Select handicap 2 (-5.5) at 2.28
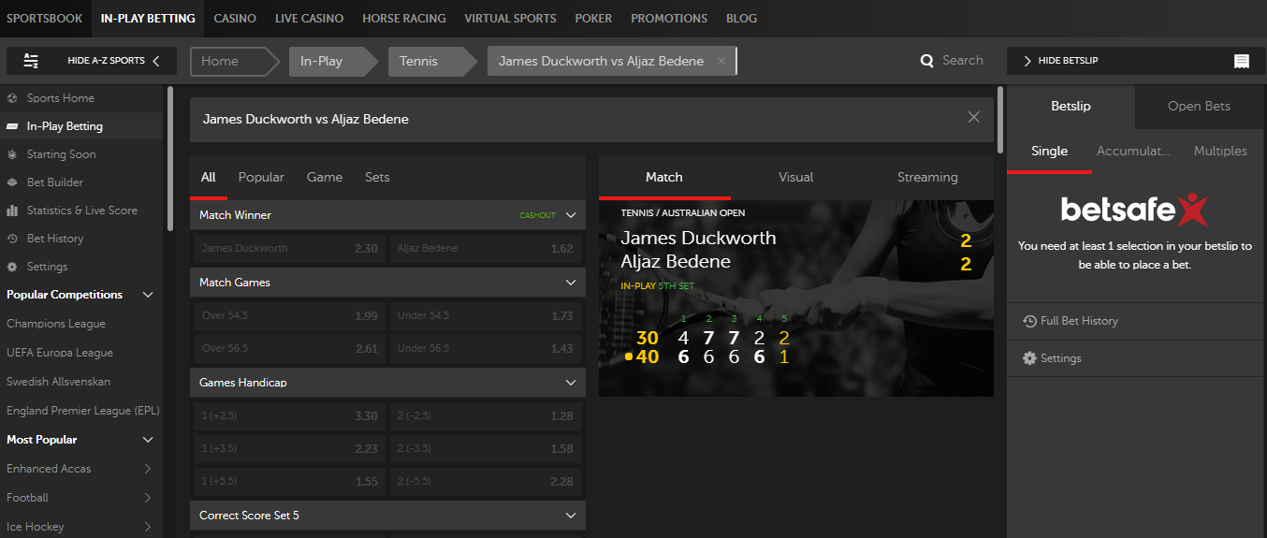 coord(486,482)
